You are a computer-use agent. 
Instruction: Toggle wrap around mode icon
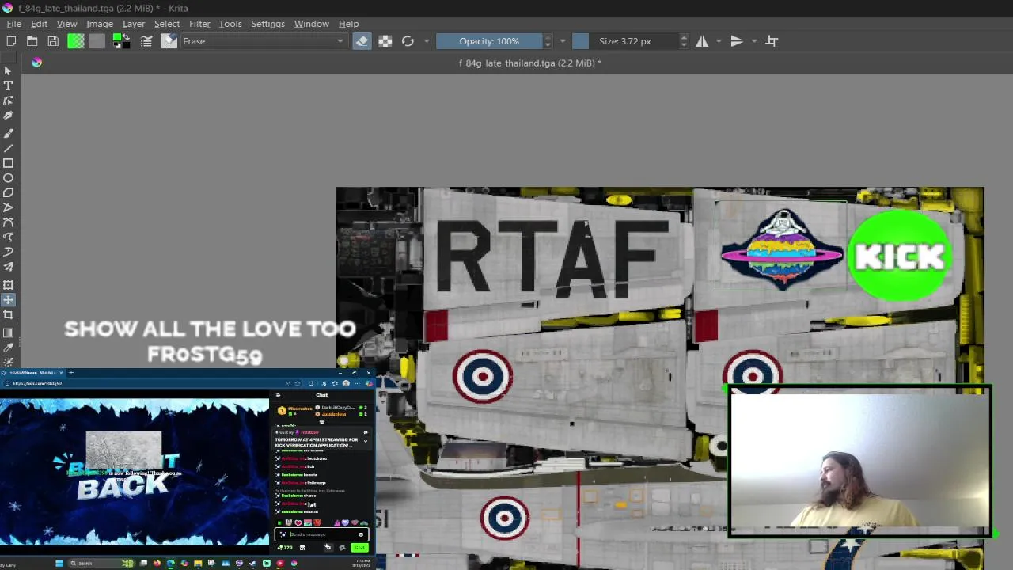[x=772, y=41]
